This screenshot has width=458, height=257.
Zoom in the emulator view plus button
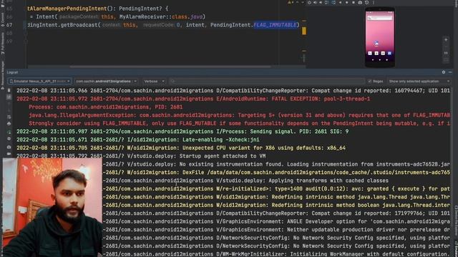(x=446, y=39)
